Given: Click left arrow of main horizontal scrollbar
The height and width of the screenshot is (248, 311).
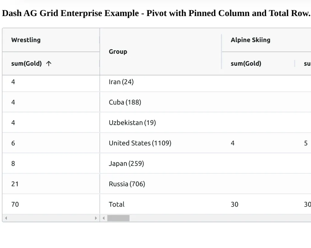Looking at the screenshot, I should [104, 218].
